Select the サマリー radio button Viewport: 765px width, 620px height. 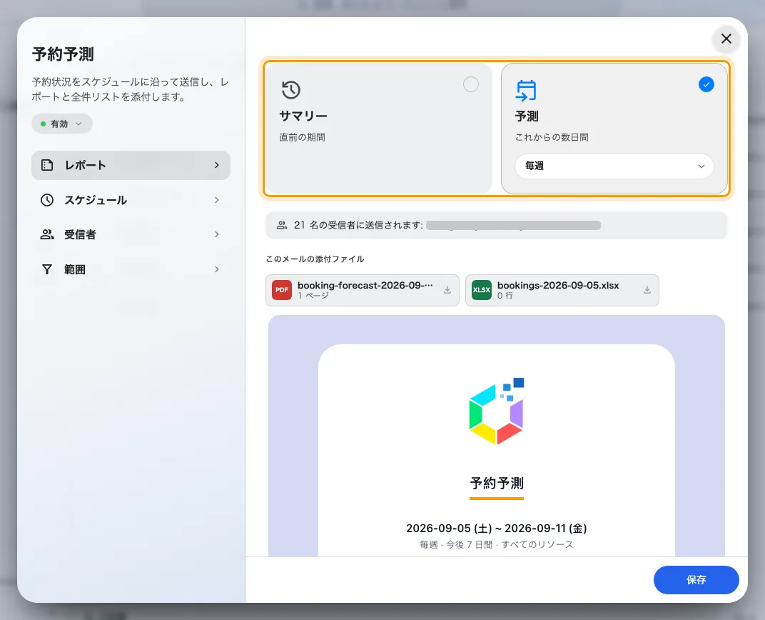point(471,84)
